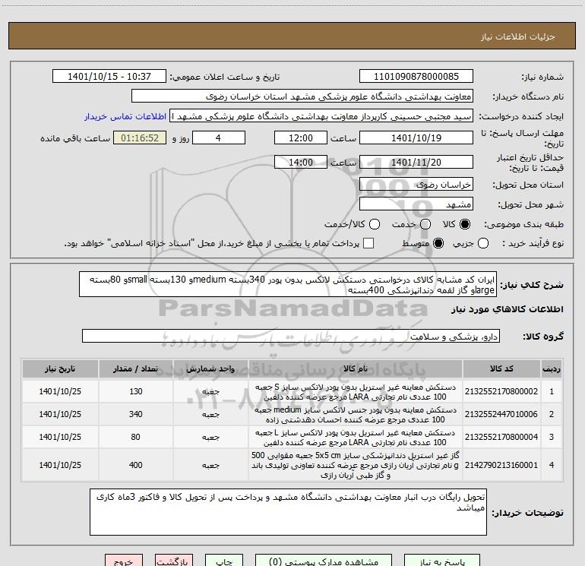Click dental gauze 5x5 cm item name

click(356, 465)
